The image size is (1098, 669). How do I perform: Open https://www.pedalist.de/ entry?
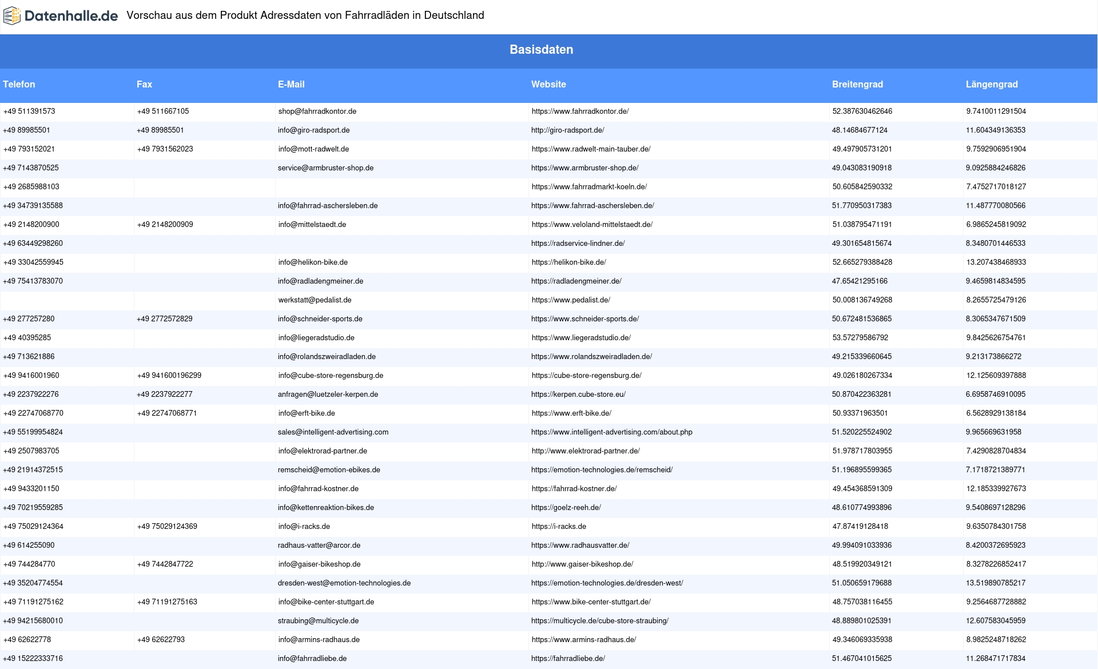(571, 300)
